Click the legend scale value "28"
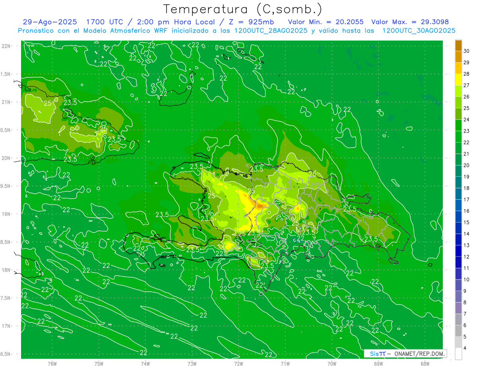477x369 pixels. tap(466, 74)
